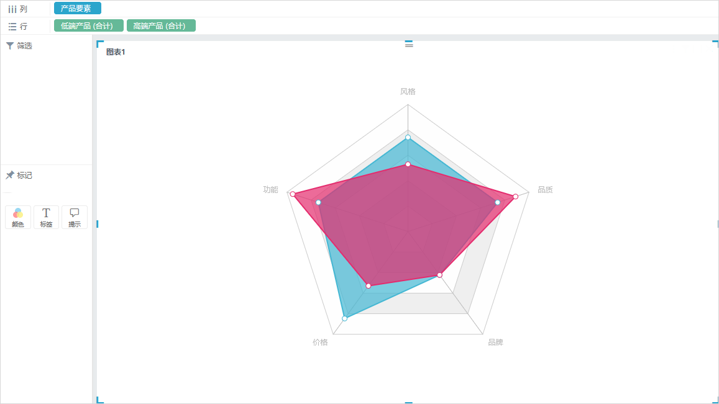Click the 列 columns icon
This screenshot has width=719, height=404.
click(x=12, y=9)
